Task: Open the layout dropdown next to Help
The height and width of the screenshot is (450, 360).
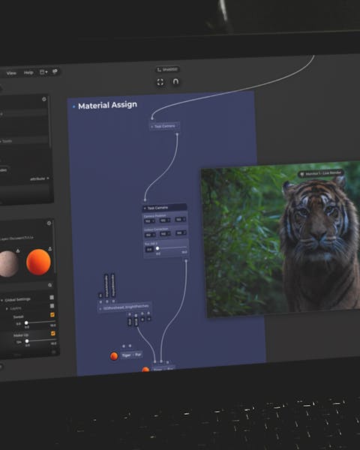Action: (x=43, y=72)
